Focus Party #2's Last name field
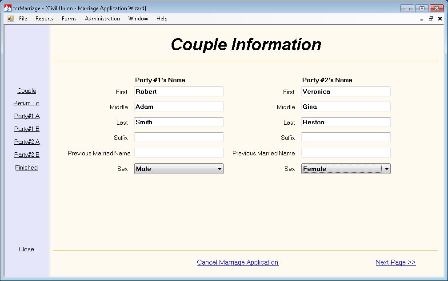 click(346, 123)
